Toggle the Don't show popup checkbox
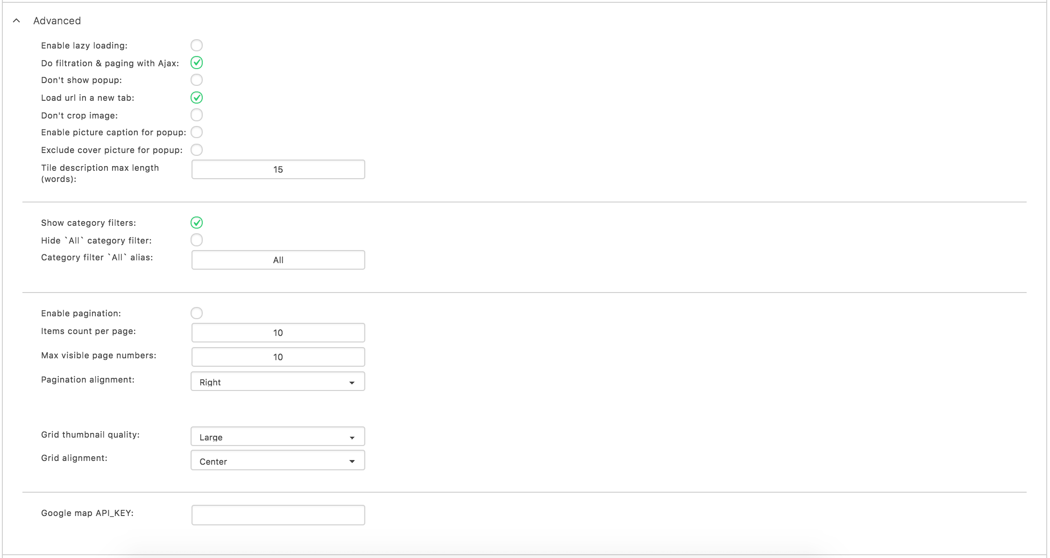The width and height of the screenshot is (1050, 558). (x=197, y=80)
